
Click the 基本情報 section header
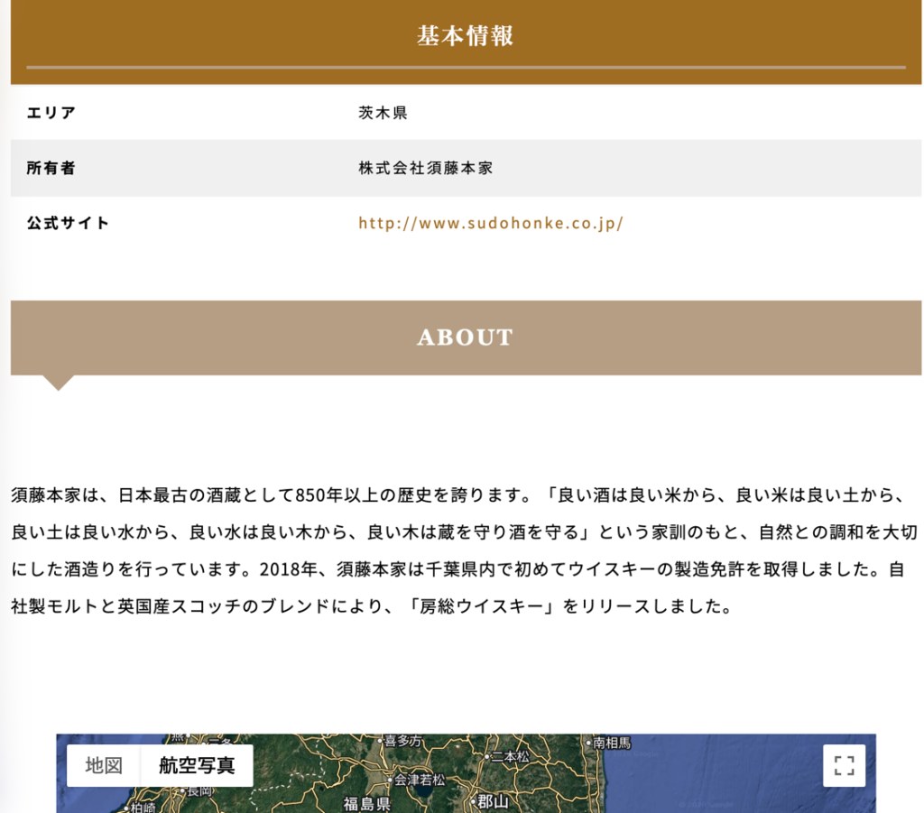[x=465, y=36]
